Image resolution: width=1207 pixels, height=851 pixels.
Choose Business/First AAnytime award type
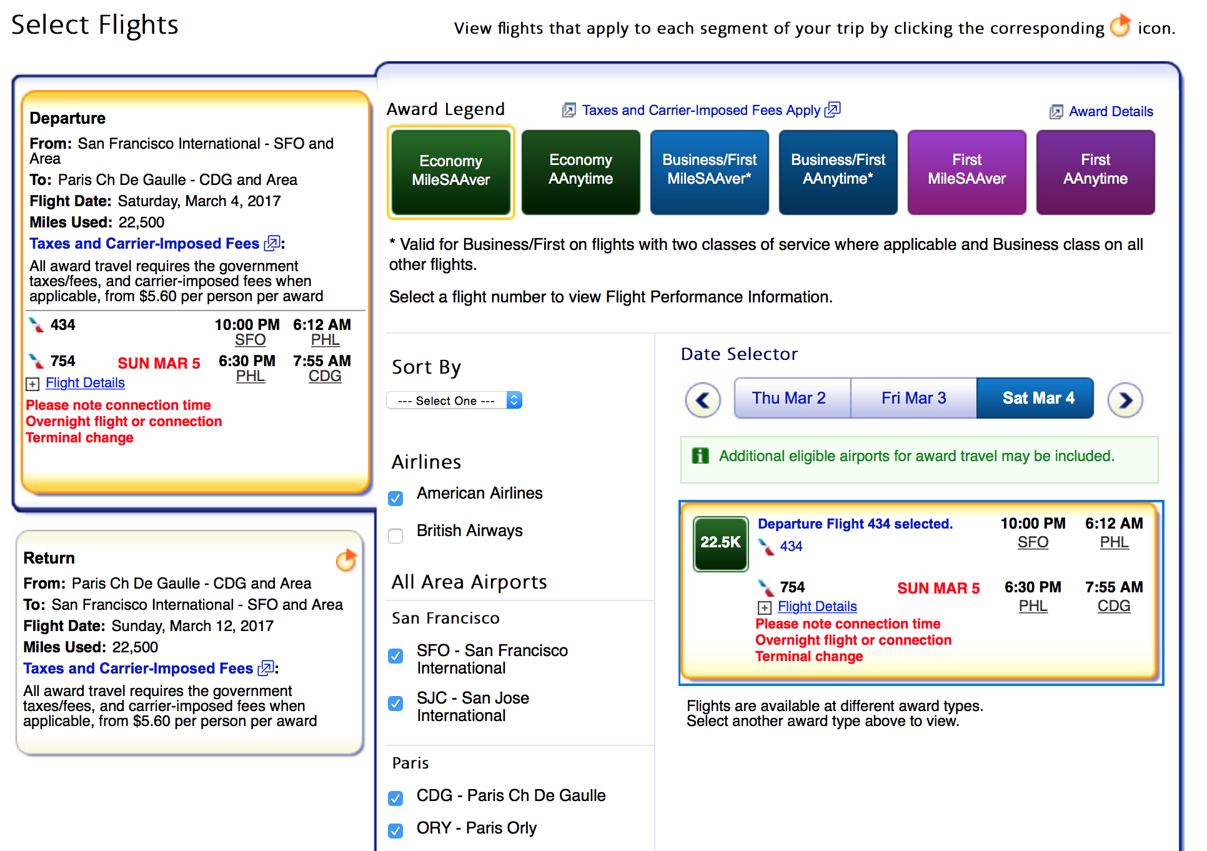pos(838,172)
